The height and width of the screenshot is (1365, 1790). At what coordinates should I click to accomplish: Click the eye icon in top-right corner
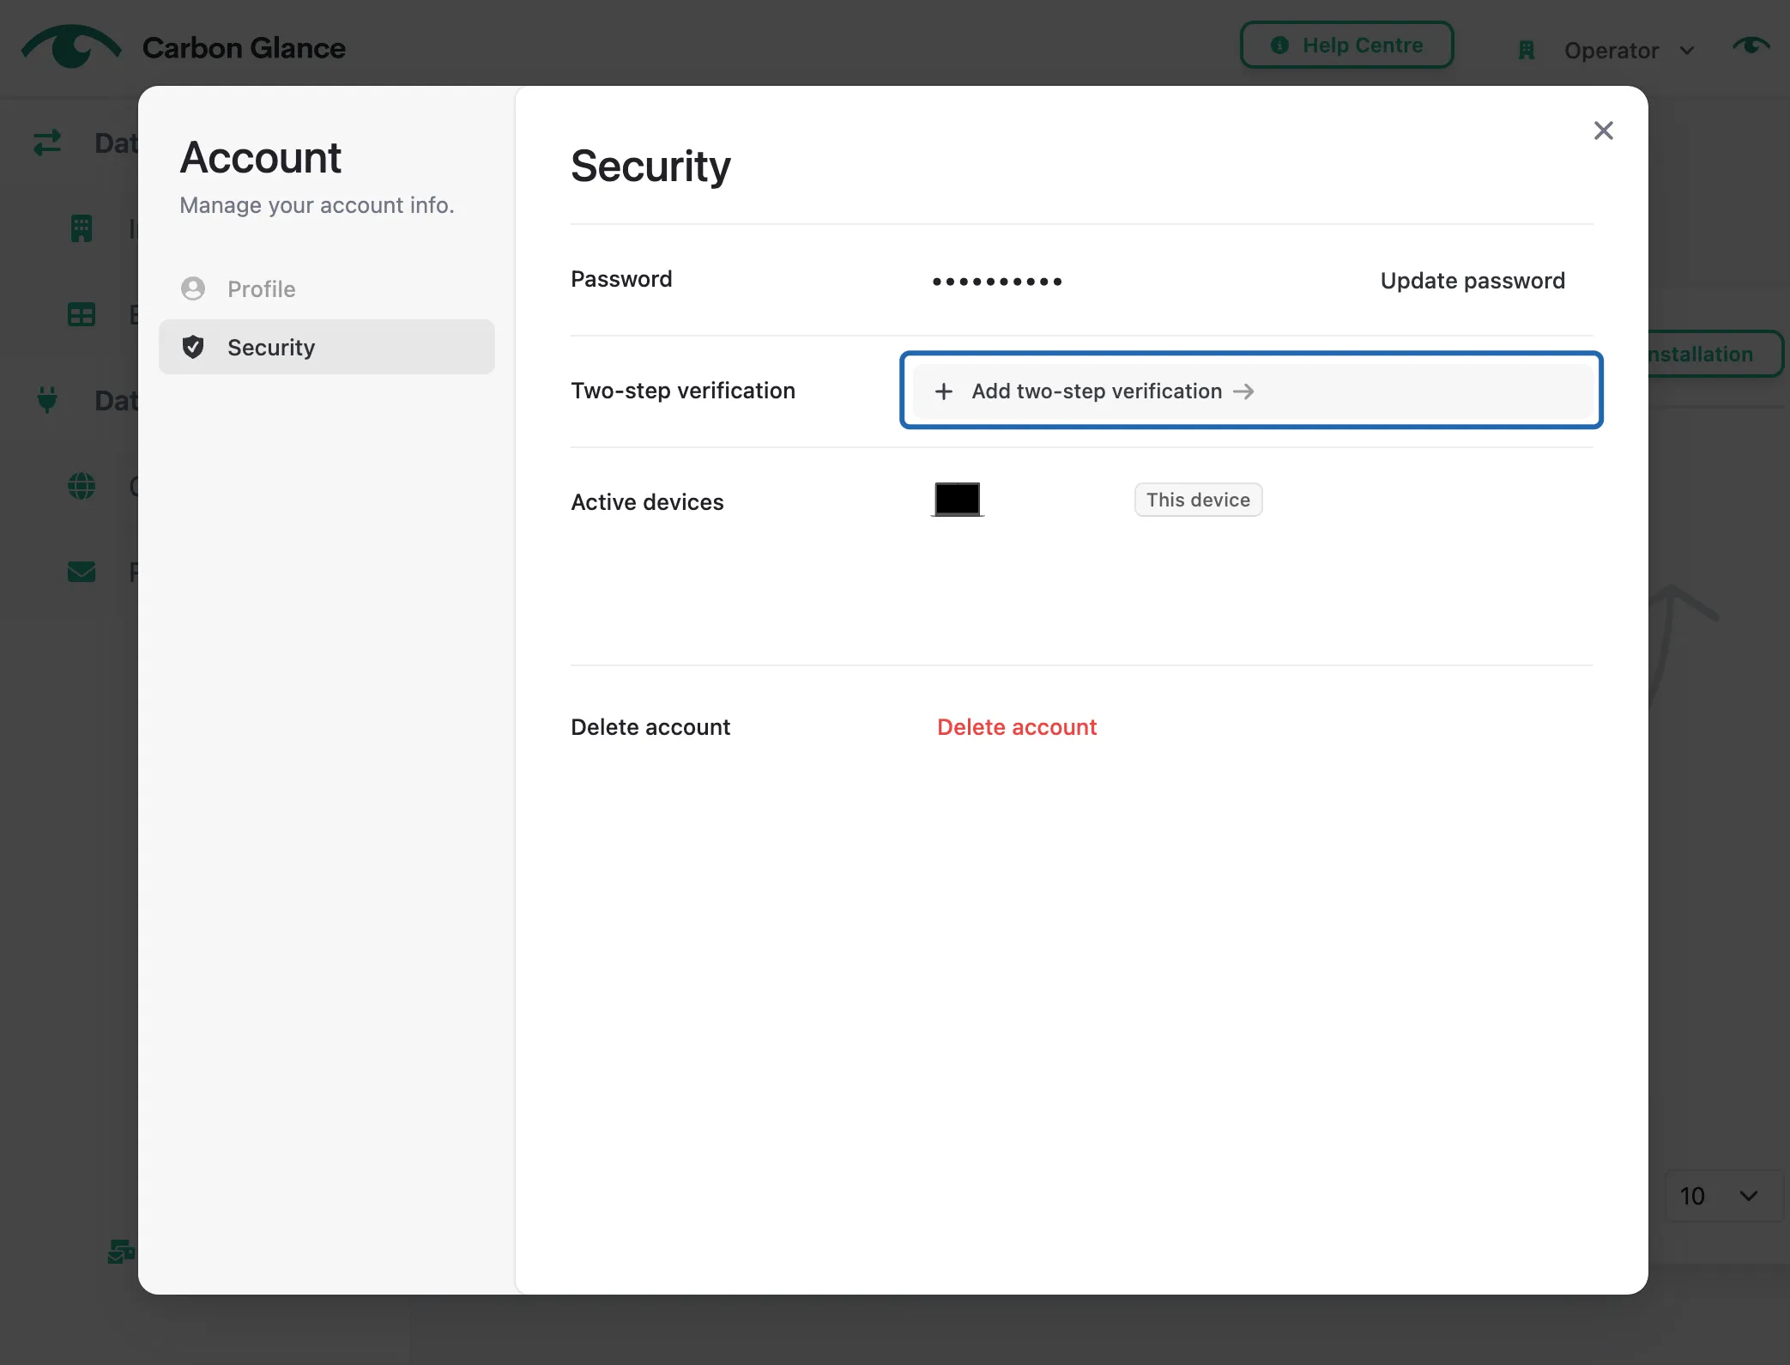pyautogui.click(x=1751, y=45)
